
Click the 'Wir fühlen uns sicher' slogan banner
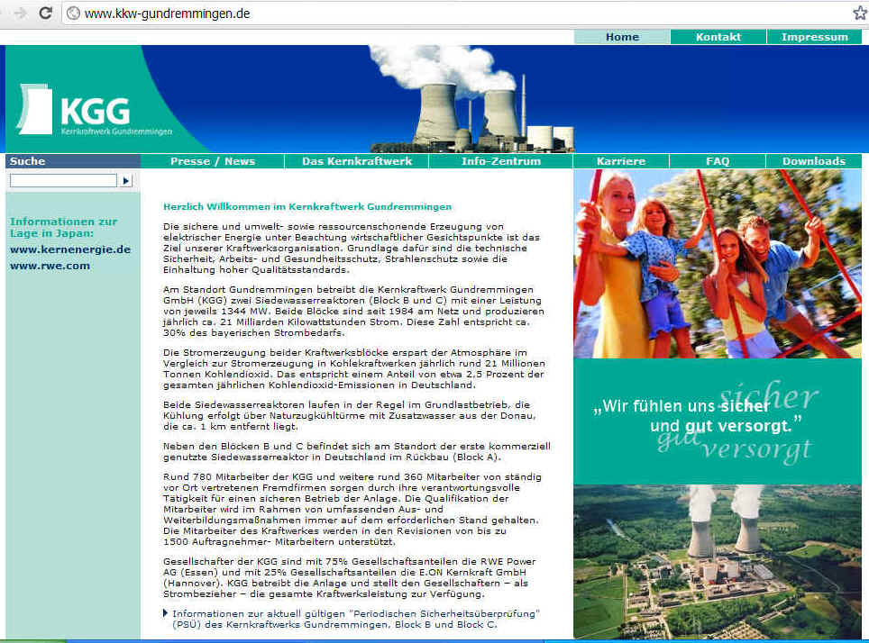tap(718, 421)
